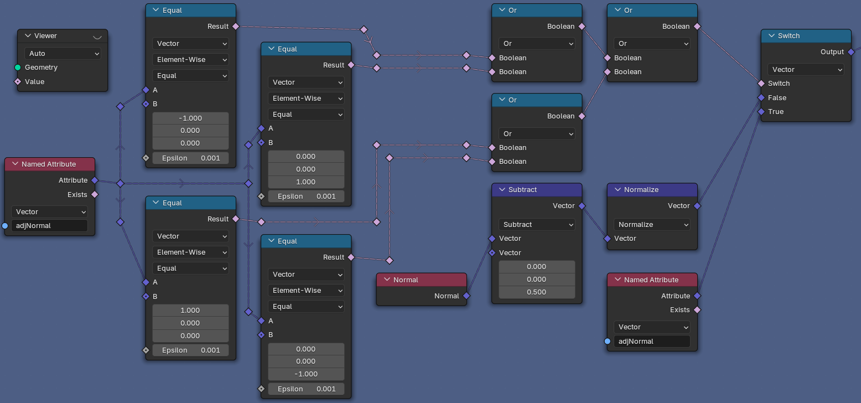
Task: Open the Or operation dropdown in the middle Or node
Action: [536, 133]
